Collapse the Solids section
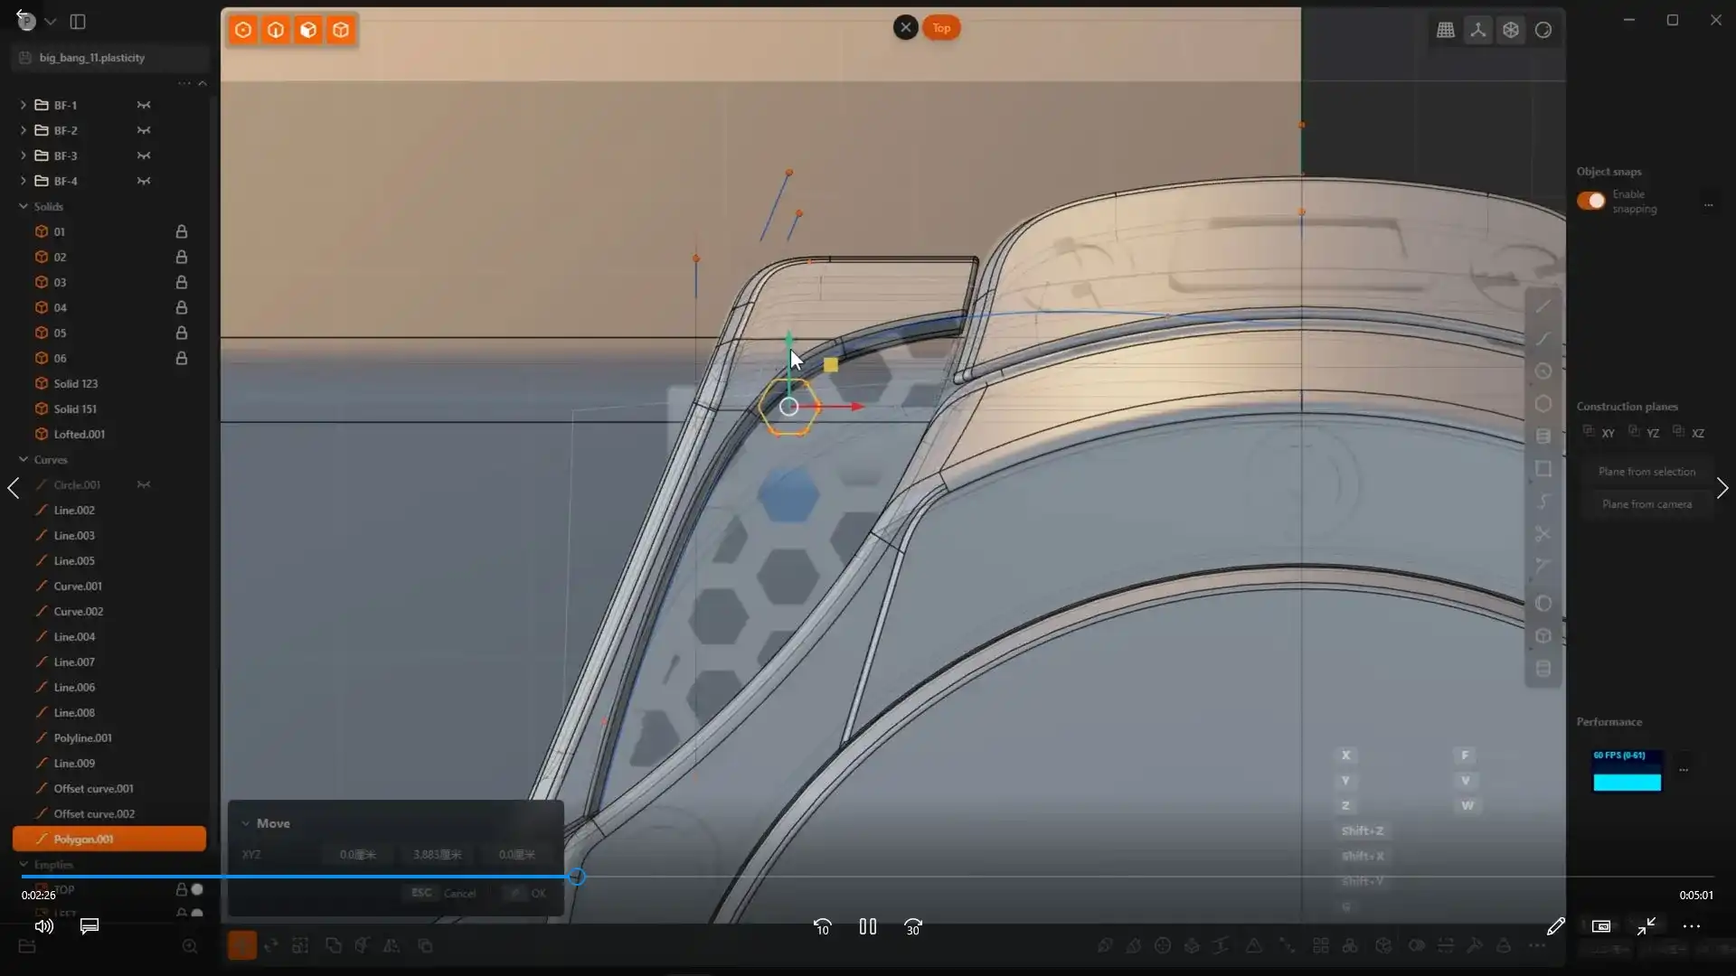 point(24,206)
